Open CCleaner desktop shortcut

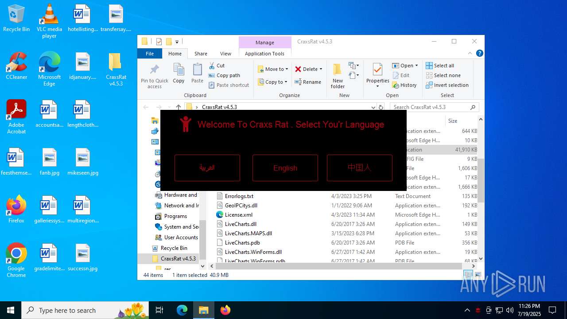(16, 66)
